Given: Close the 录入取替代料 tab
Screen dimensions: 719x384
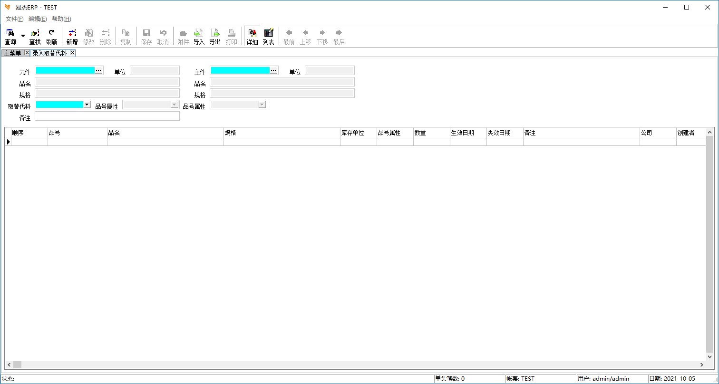Looking at the screenshot, I should click(x=73, y=53).
